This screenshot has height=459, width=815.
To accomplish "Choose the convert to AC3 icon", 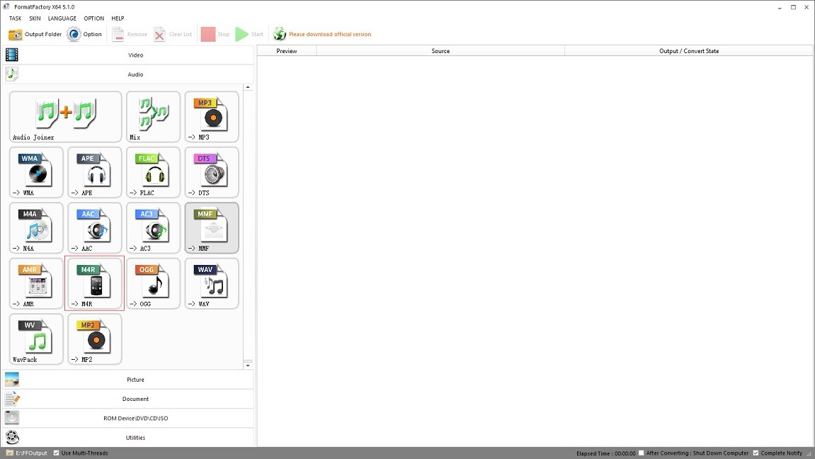I will tap(154, 227).
